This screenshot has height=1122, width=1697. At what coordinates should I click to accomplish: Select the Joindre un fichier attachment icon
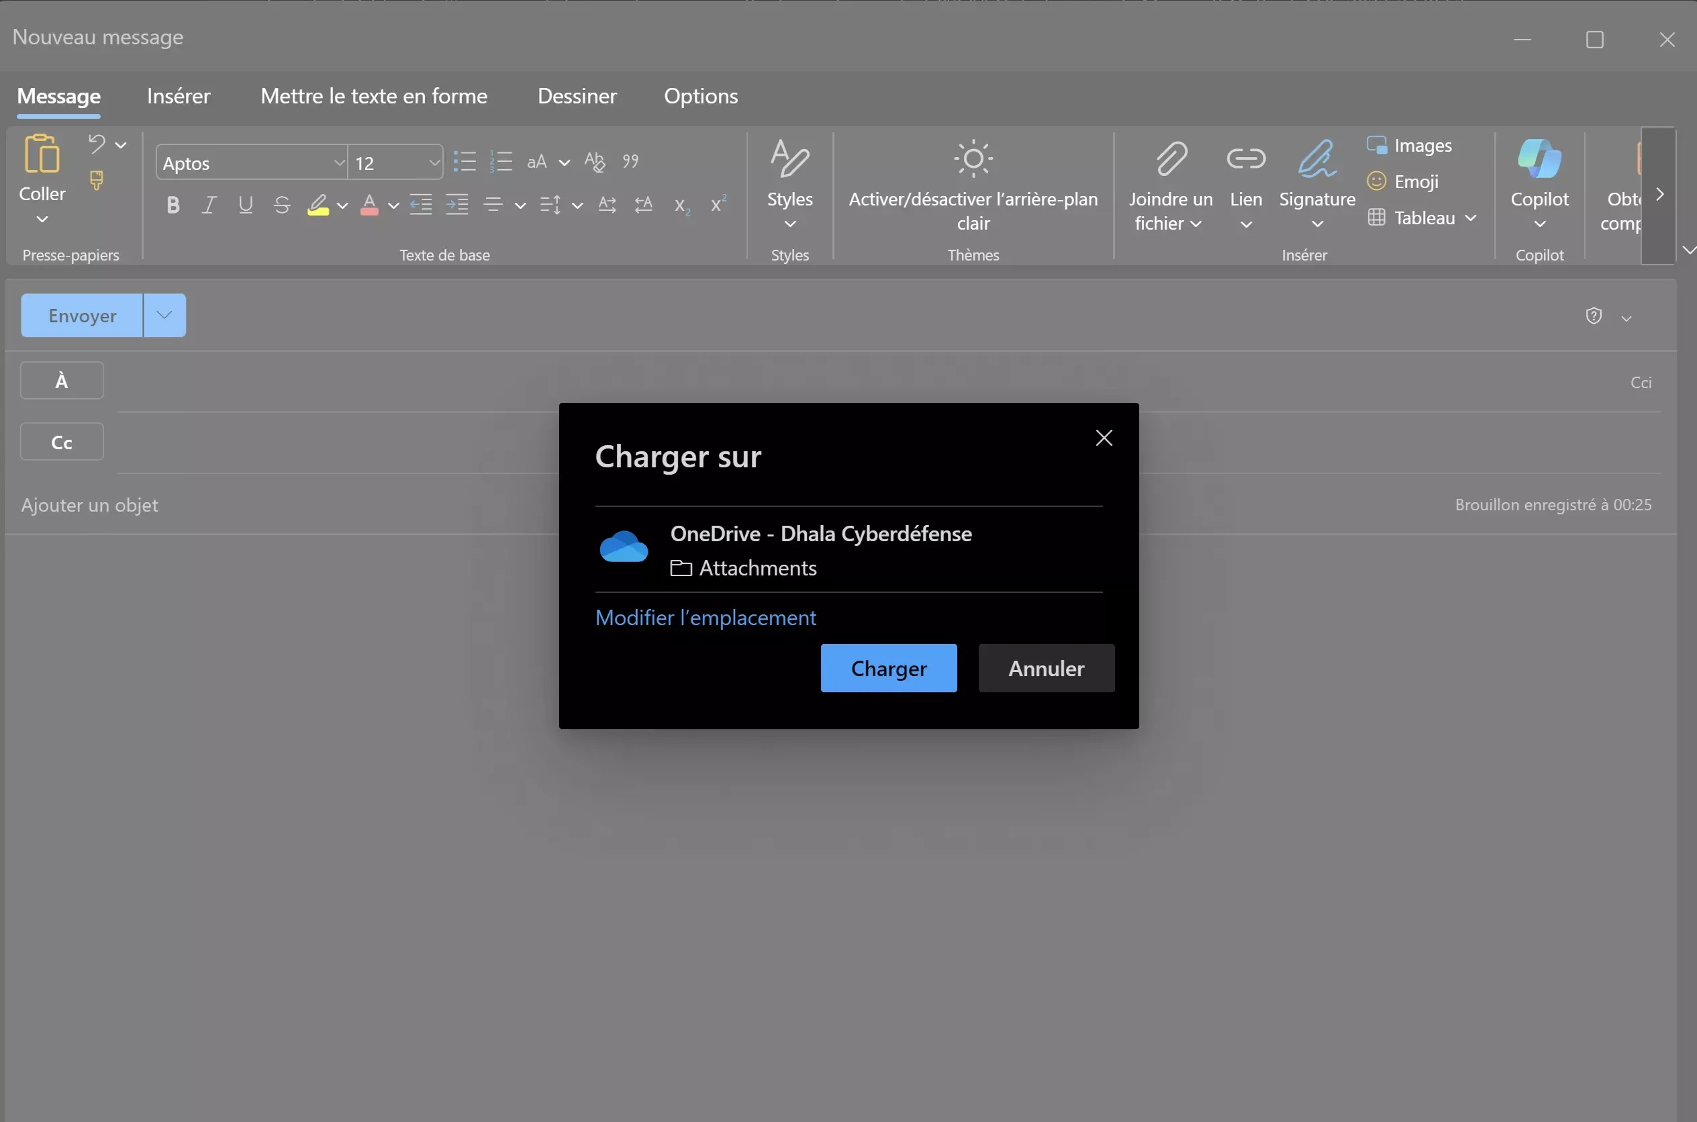coord(1171,159)
